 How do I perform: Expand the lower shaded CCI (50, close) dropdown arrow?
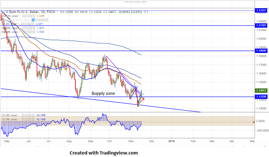pos(19,119)
